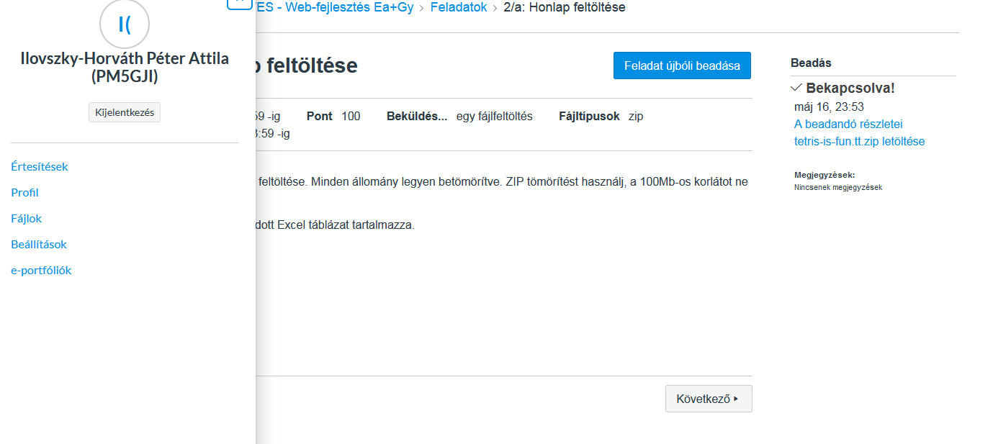
Task: Click the Feladat újbóli beadása button
Action: click(x=682, y=65)
